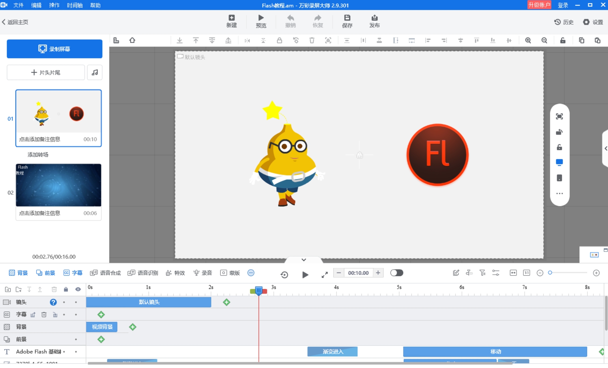
Task: Toggle visibility eye for all timeline tracks
Action: 78,289
